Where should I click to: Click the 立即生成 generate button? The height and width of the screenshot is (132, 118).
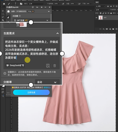pyautogui.click(x=31, y=92)
